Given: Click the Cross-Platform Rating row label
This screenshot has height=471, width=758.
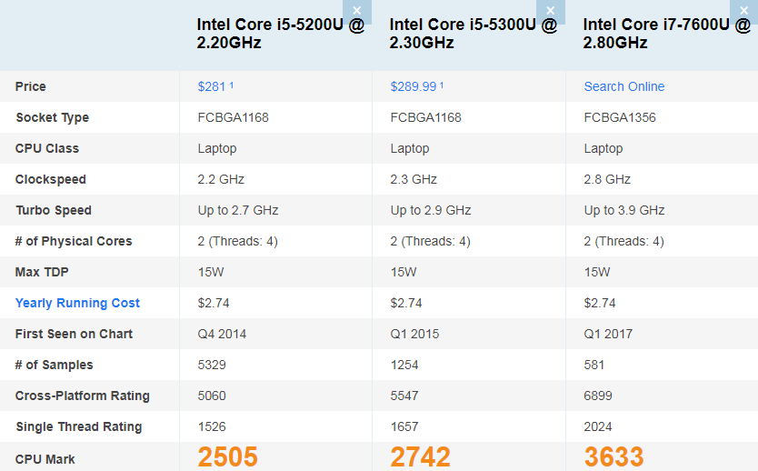Looking at the screenshot, I should coord(82,396).
